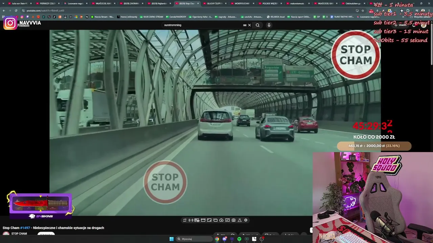Search YouTube with the magnifier button

coord(257,25)
